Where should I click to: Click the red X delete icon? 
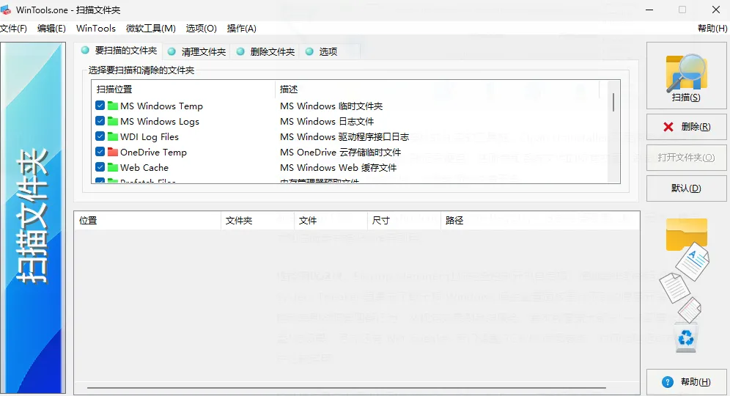pos(668,127)
